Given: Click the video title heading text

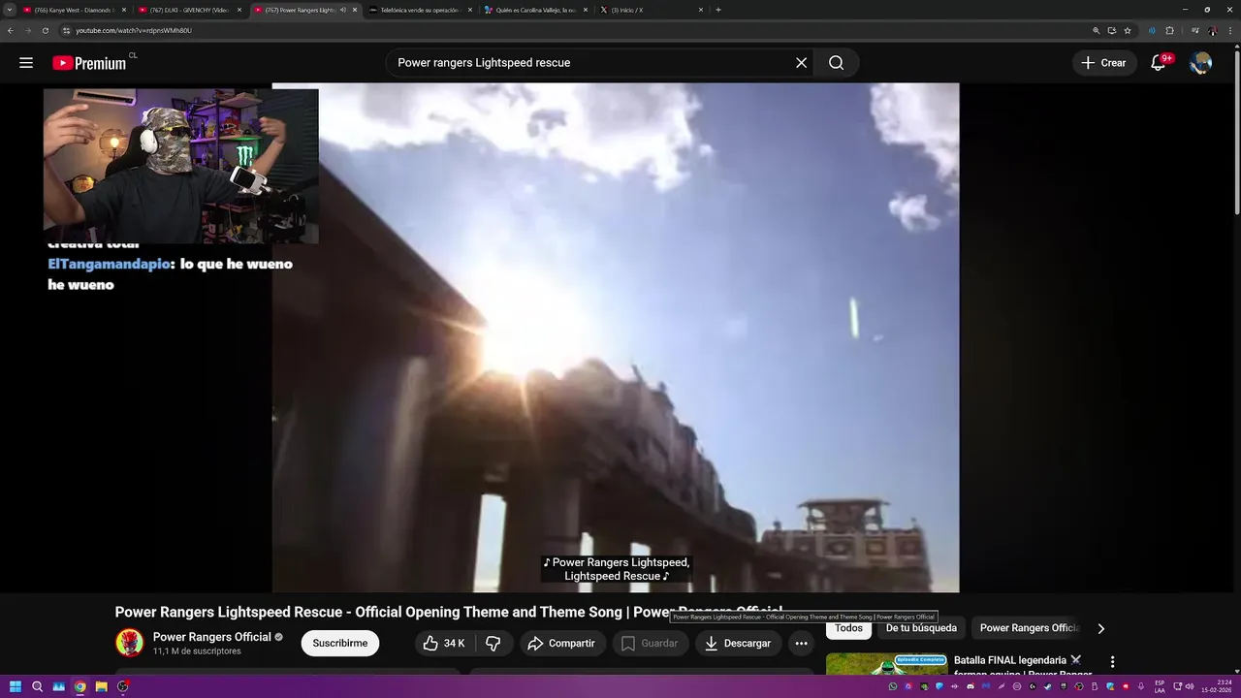Looking at the screenshot, I should click(449, 613).
